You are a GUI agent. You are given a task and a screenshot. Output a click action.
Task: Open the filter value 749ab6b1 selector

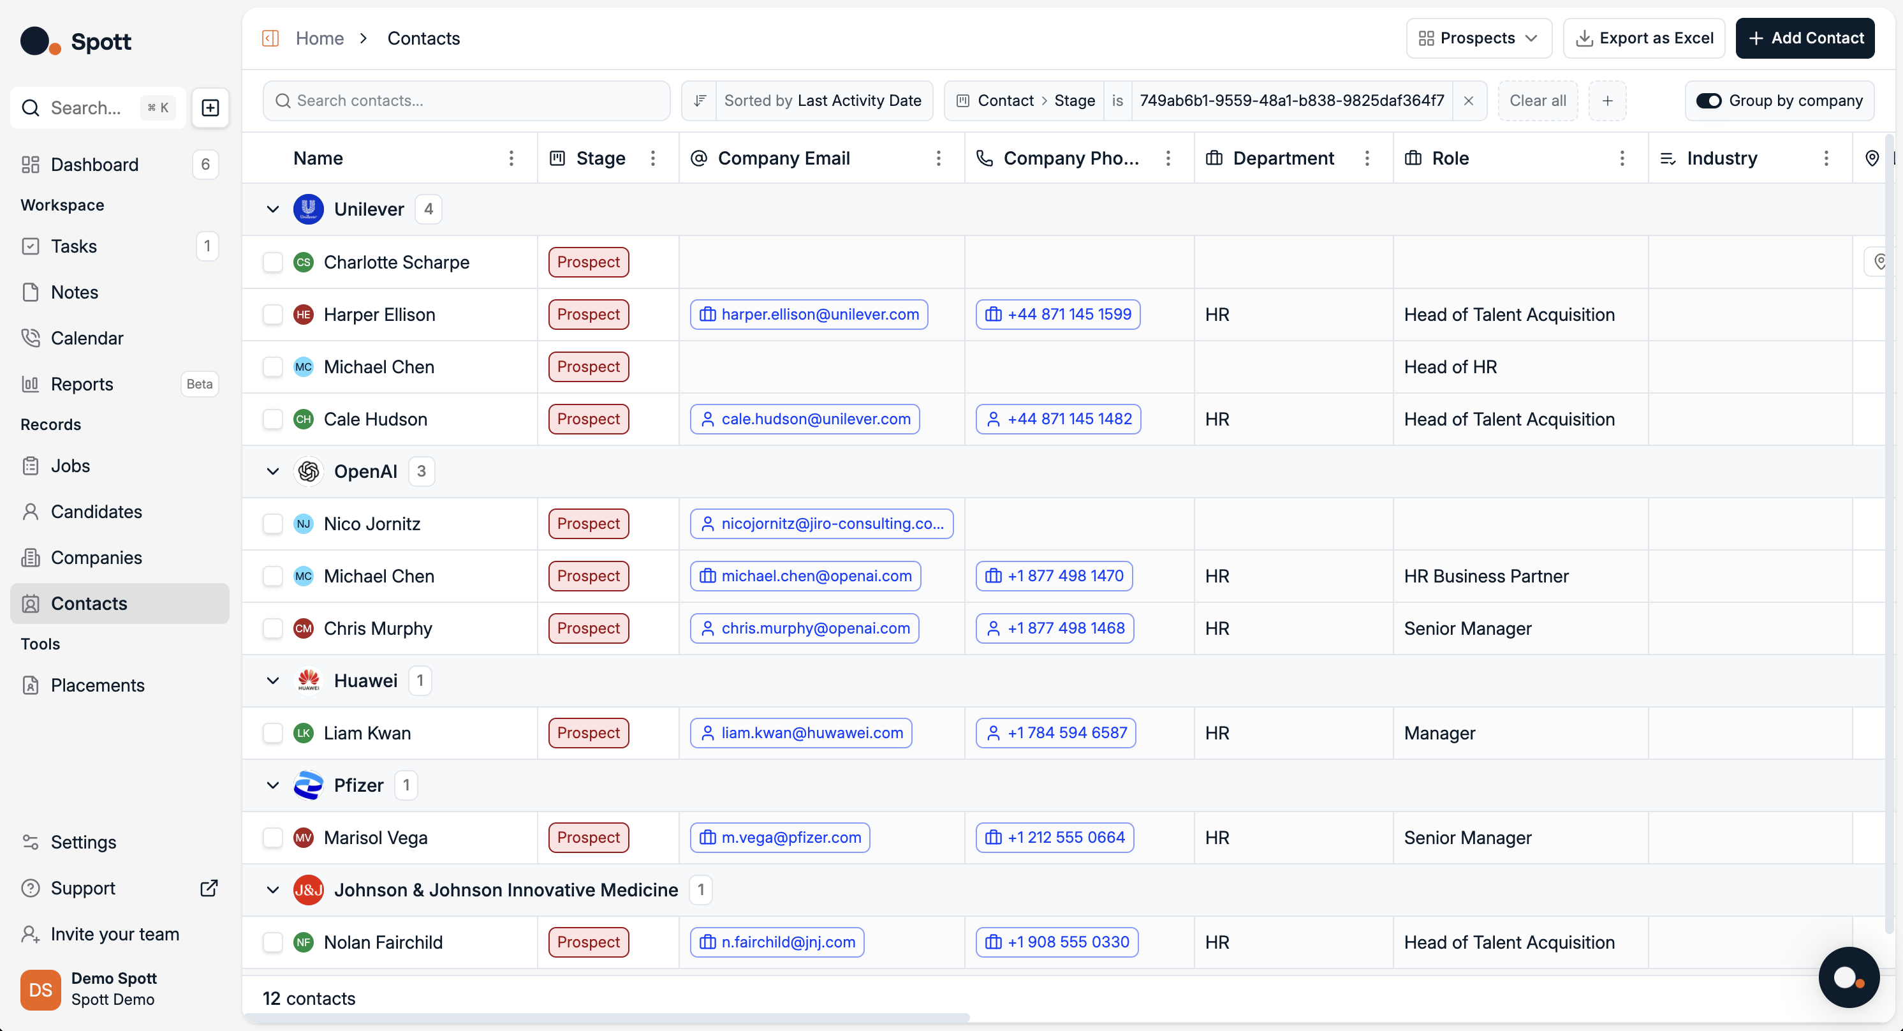1291,101
